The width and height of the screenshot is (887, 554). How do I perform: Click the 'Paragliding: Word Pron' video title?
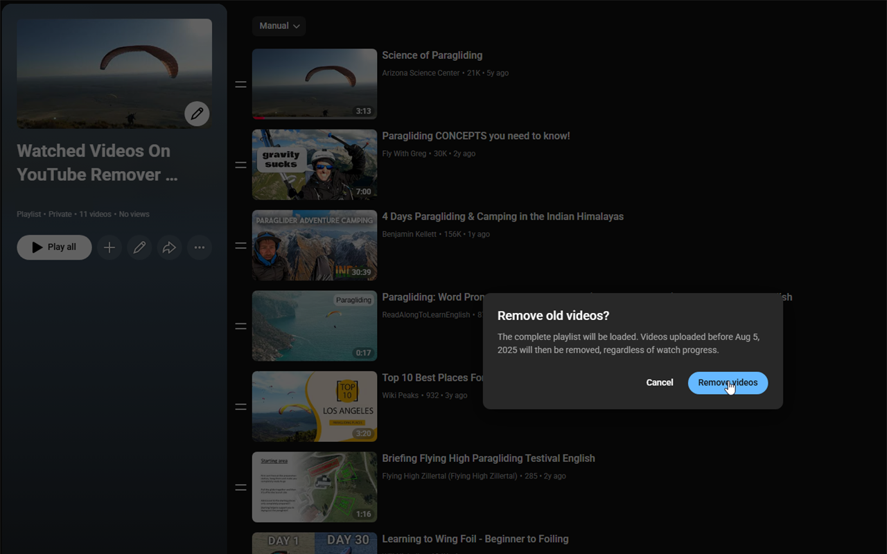point(432,297)
